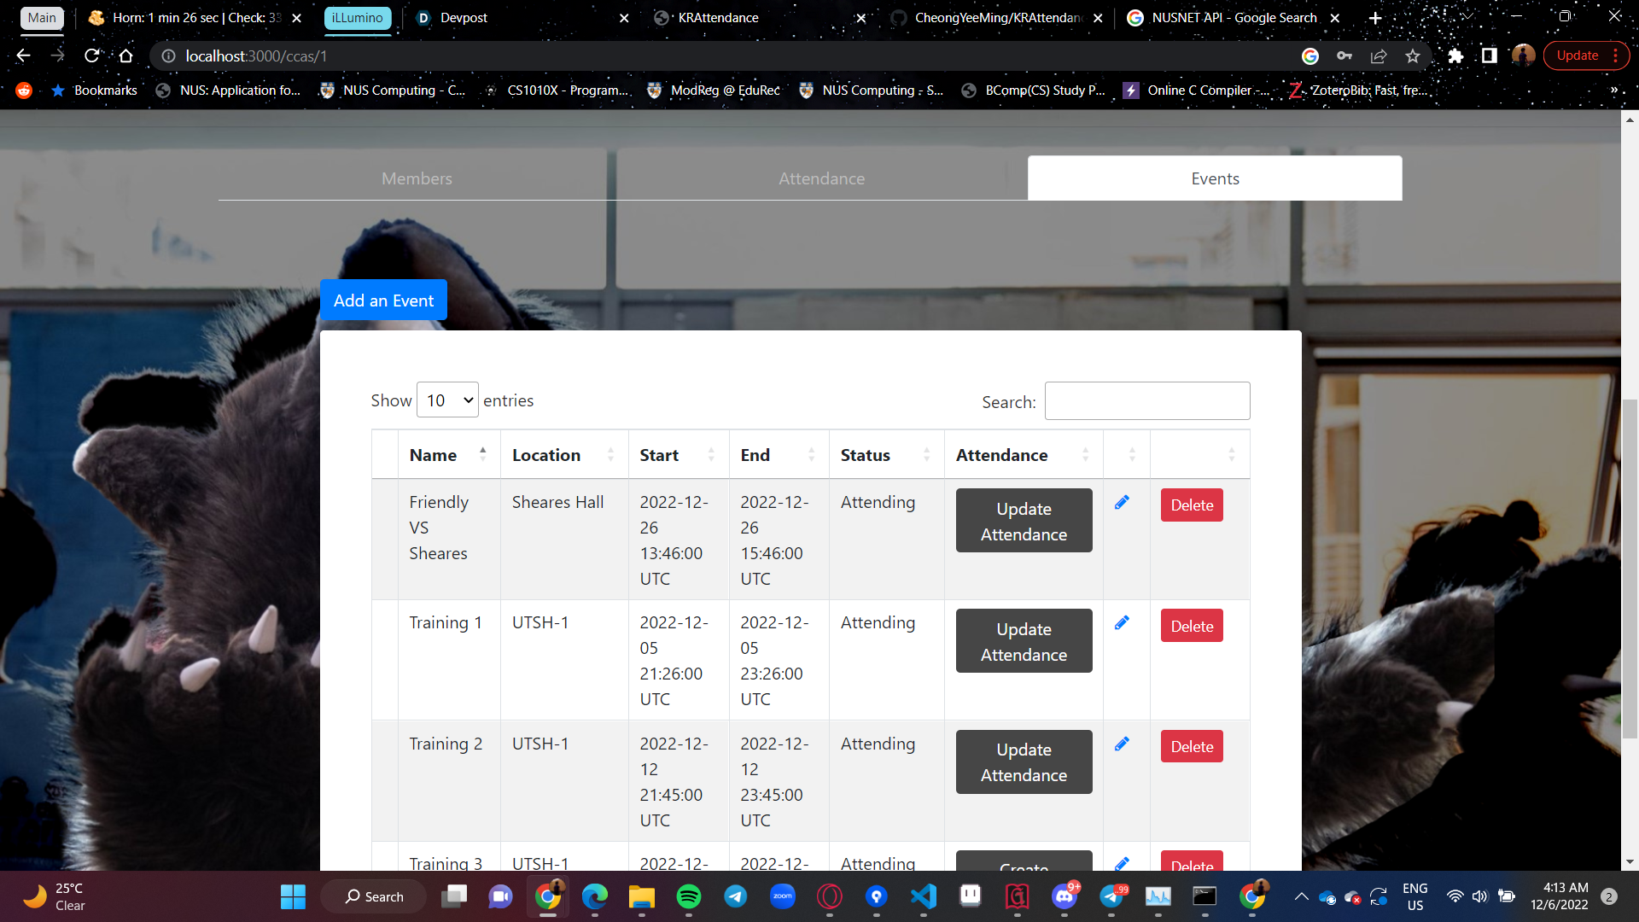
Task: Open Spotify from the taskbar
Action: pyautogui.click(x=688, y=896)
